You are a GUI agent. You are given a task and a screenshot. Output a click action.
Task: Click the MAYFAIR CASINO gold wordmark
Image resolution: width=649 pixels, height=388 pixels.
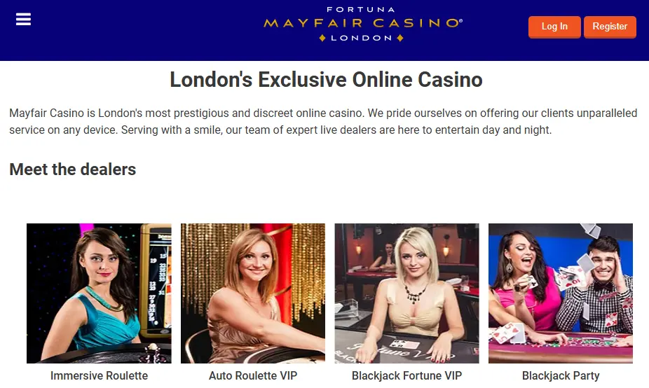point(361,23)
